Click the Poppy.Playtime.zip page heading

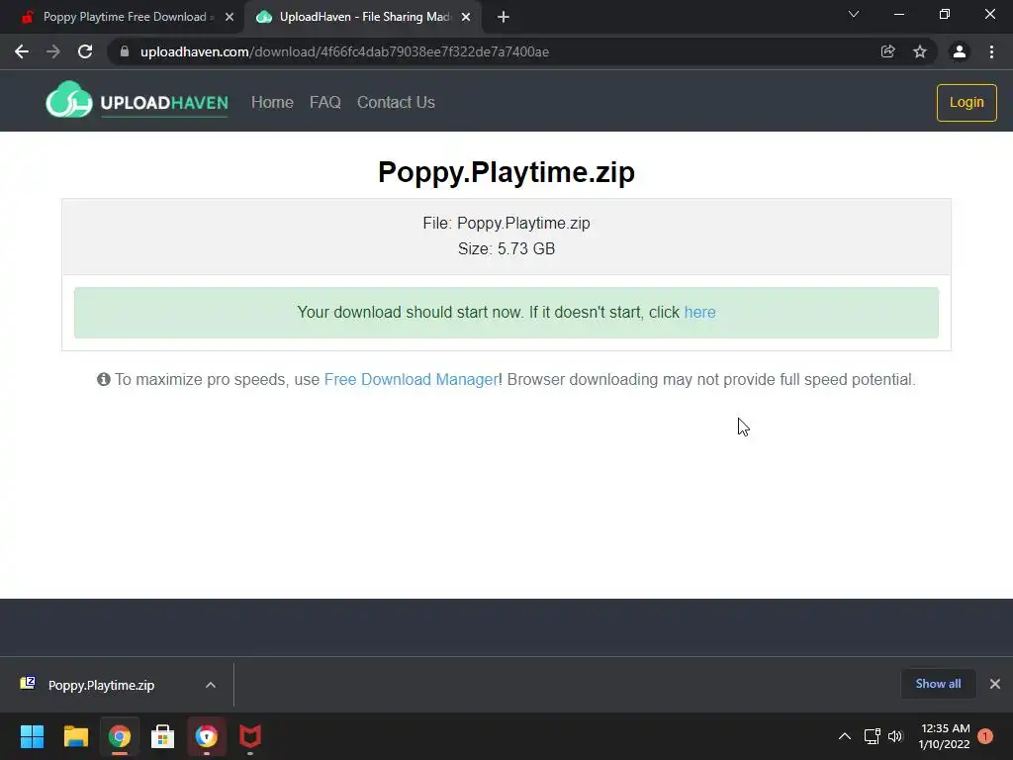pyautogui.click(x=506, y=172)
